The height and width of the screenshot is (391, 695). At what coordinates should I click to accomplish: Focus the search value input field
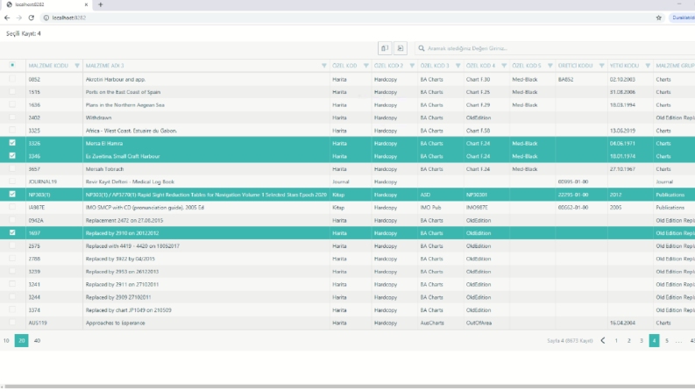click(x=558, y=48)
